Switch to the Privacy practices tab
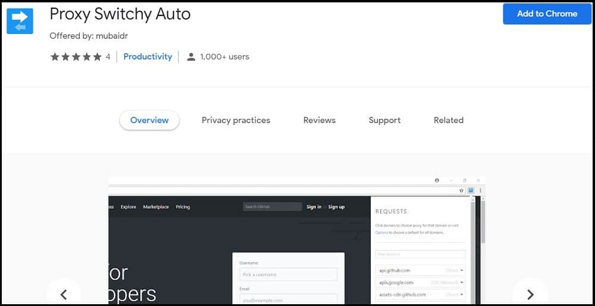This screenshot has height=306, width=595. [x=236, y=120]
